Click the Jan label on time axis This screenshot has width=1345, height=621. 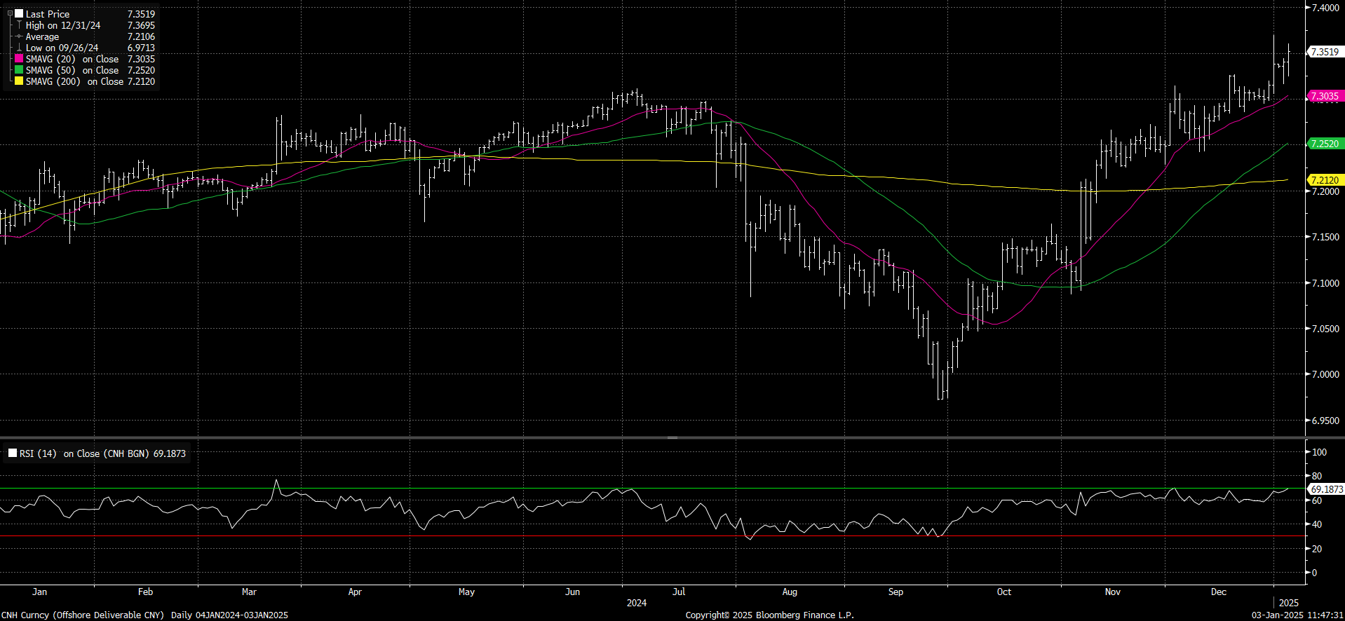coord(40,592)
